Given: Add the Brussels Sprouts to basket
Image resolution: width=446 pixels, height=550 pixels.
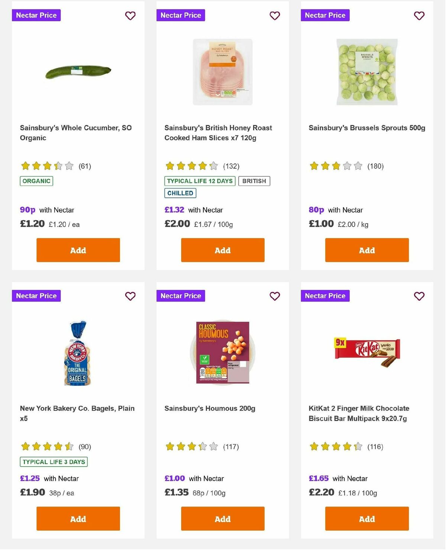Looking at the screenshot, I should [x=366, y=250].
